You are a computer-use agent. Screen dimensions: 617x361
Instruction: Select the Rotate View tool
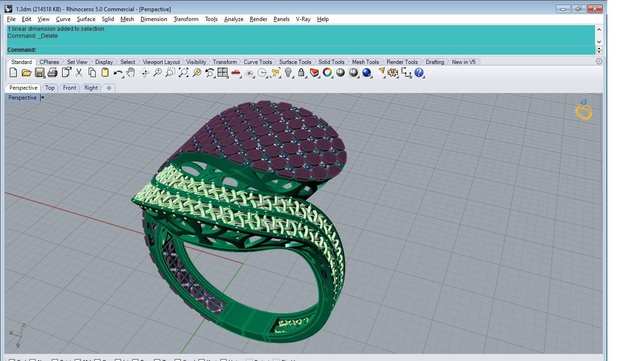coord(144,72)
